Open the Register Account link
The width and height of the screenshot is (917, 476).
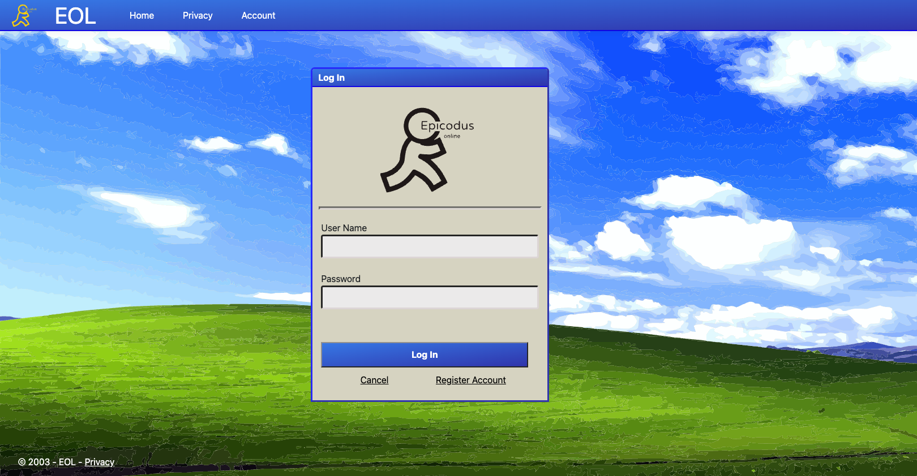click(471, 380)
